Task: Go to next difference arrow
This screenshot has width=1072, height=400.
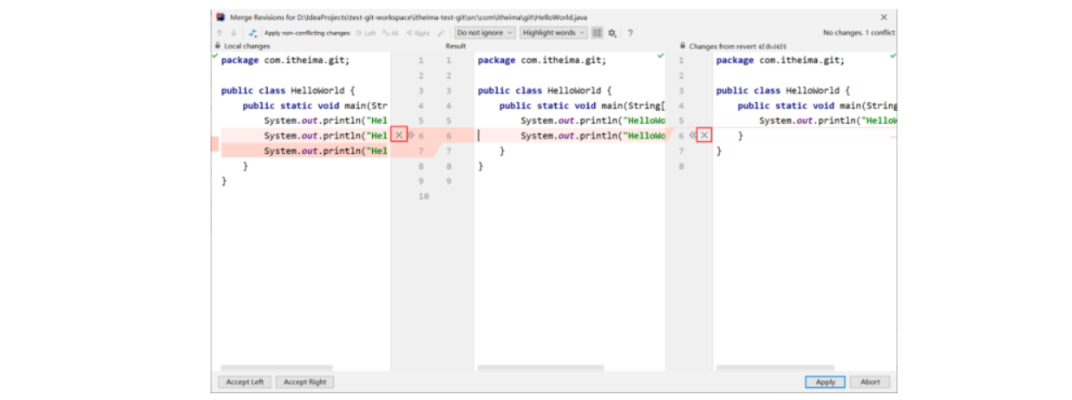Action: tap(233, 33)
